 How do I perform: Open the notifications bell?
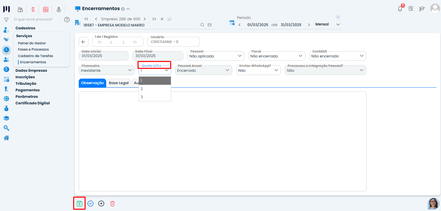[400, 9]
